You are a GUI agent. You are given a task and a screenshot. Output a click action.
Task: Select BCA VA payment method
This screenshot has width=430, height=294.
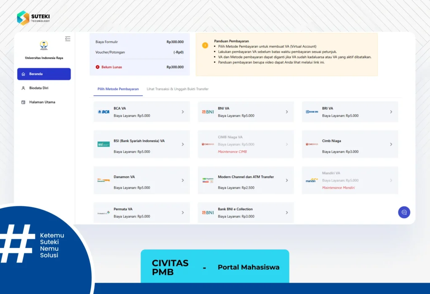click(x=142, y=112)
